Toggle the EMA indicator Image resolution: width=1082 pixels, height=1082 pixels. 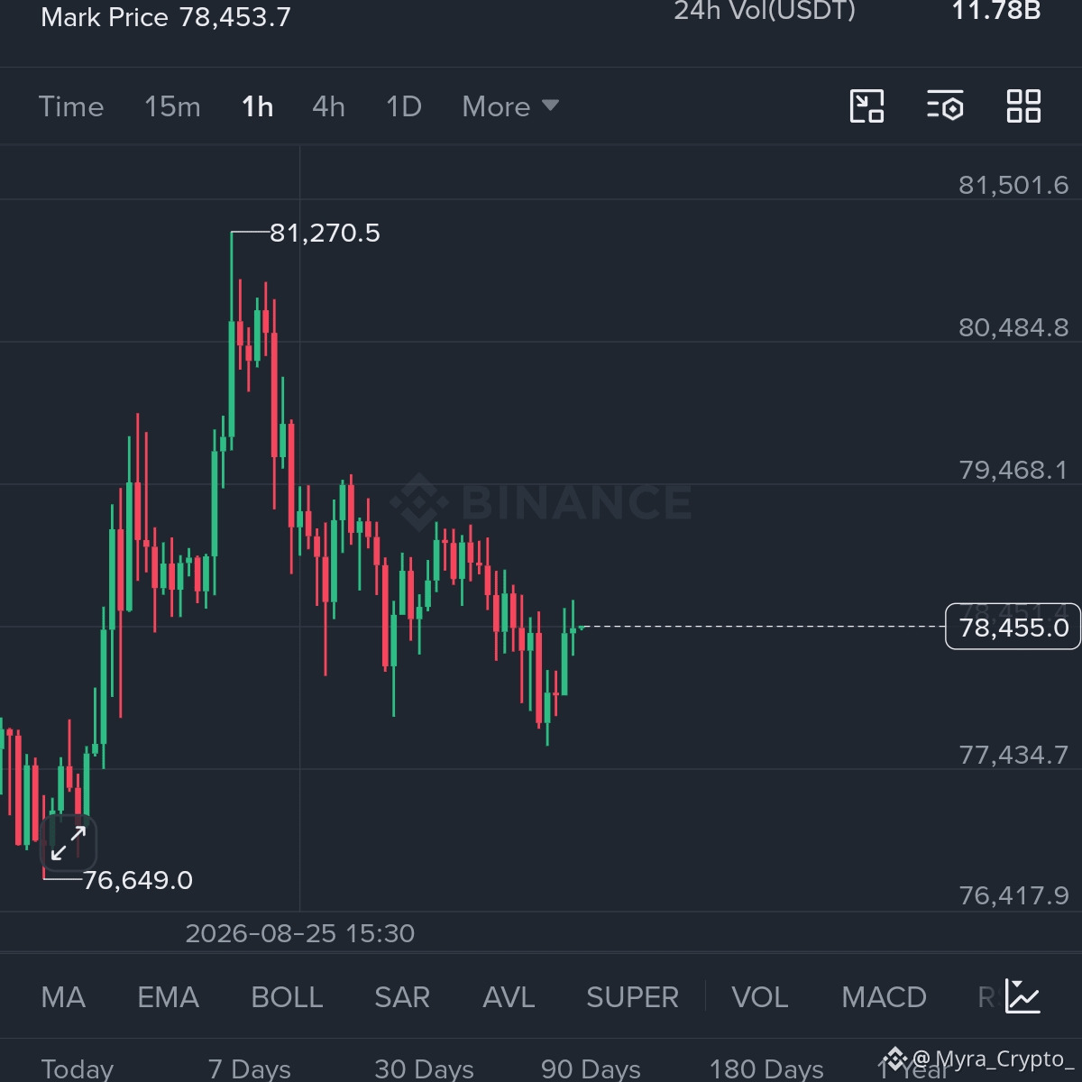click(x=168, y=997)
